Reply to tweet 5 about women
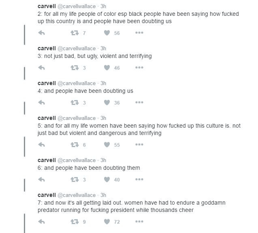The width and height of the screenshot is (258, 233). (41, 145)
